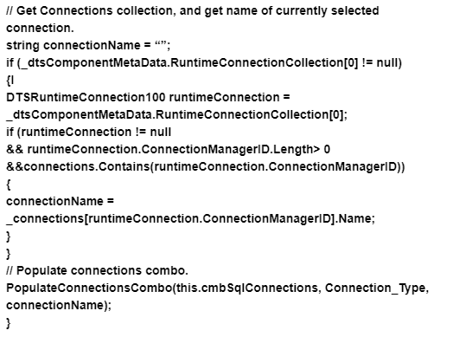
Task: Click the comment line 'Get Connections collection'
Action: (x=193, y=10)
